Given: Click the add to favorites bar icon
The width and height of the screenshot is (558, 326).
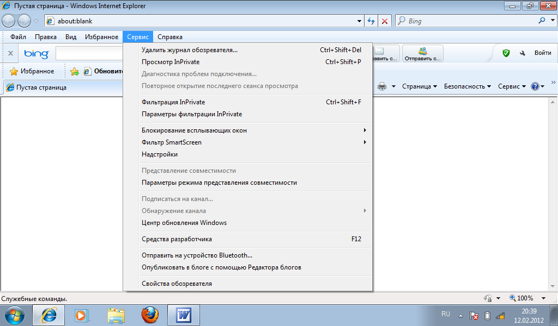Looking at the screenshot, I should click(x=74, y=72).
